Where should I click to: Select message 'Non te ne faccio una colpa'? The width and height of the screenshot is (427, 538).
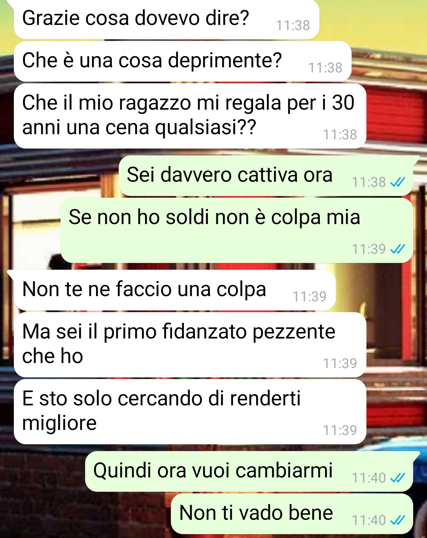pyautogui.click(x=175, y=290)
